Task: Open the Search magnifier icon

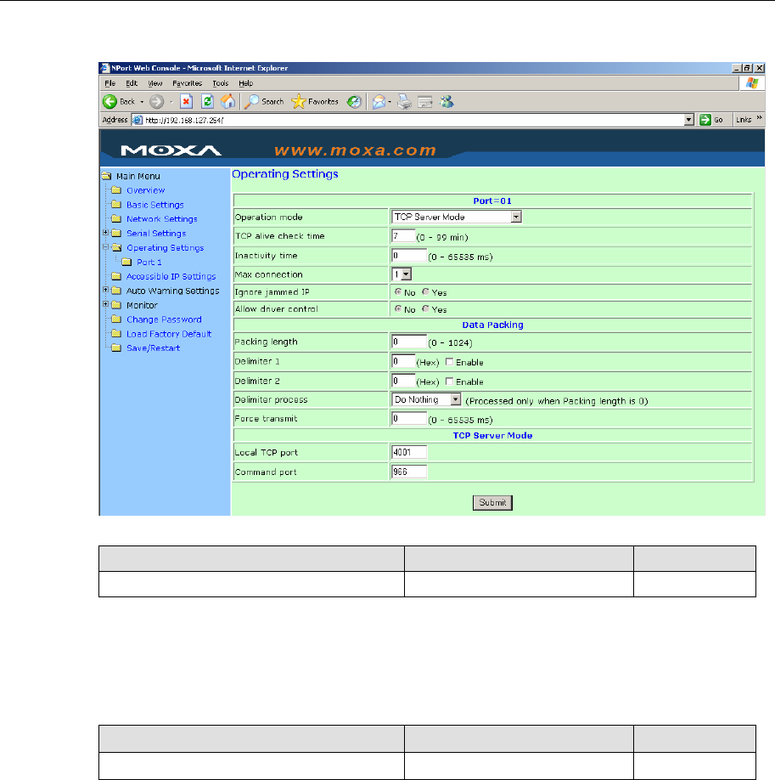Action: (251, 101)
